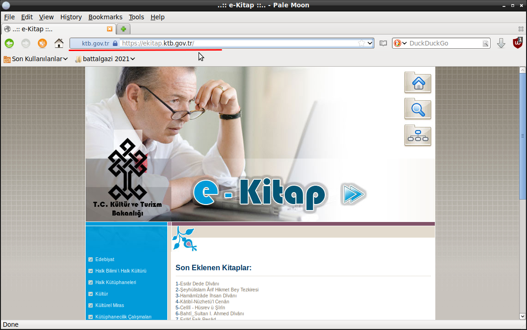
Task: Open the Edit menu
Action: click(x=27, y=17)
